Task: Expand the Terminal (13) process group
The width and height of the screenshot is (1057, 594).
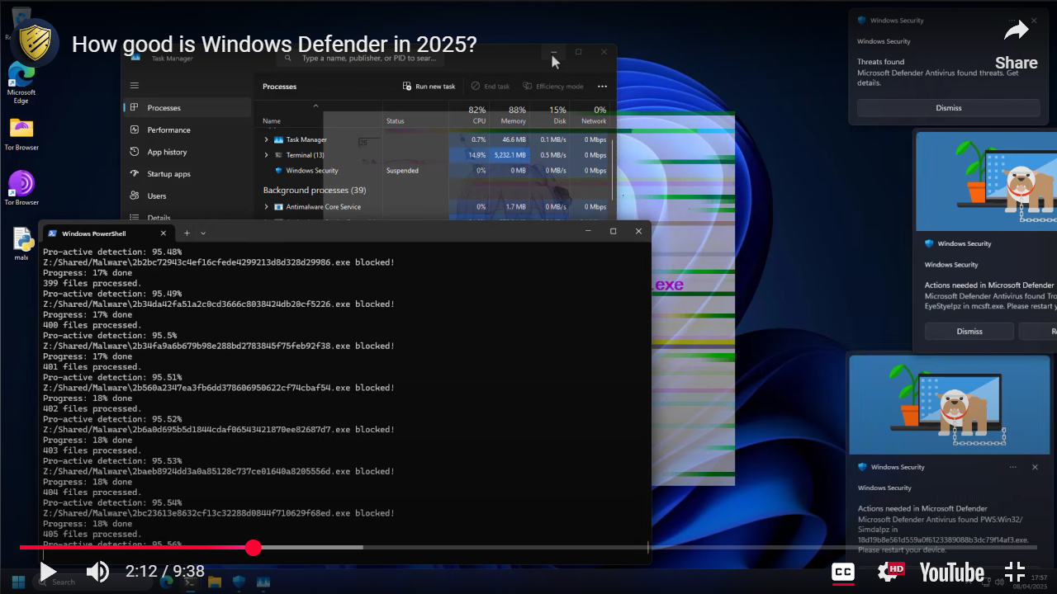Action: (266, 155)
